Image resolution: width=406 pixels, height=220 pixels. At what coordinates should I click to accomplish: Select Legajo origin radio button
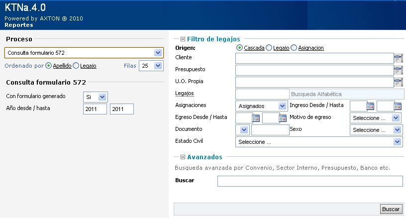click(x=269, y=48)
